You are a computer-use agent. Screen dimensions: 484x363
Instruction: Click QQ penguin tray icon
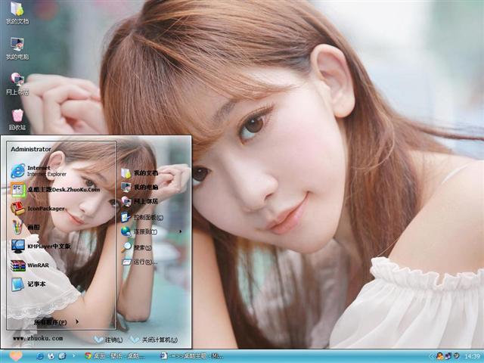click(x=439, y=356)
